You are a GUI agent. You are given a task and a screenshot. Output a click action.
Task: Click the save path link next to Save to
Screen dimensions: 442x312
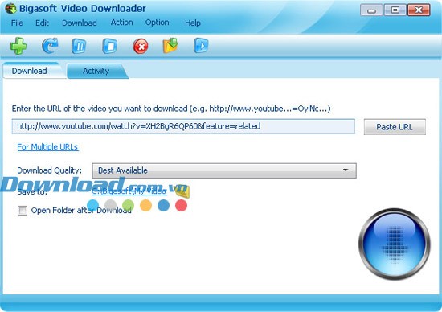click(129, 191)
